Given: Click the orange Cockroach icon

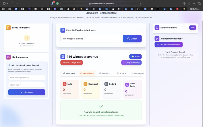Looking at the screenshot, I should (x=85, y=84).
